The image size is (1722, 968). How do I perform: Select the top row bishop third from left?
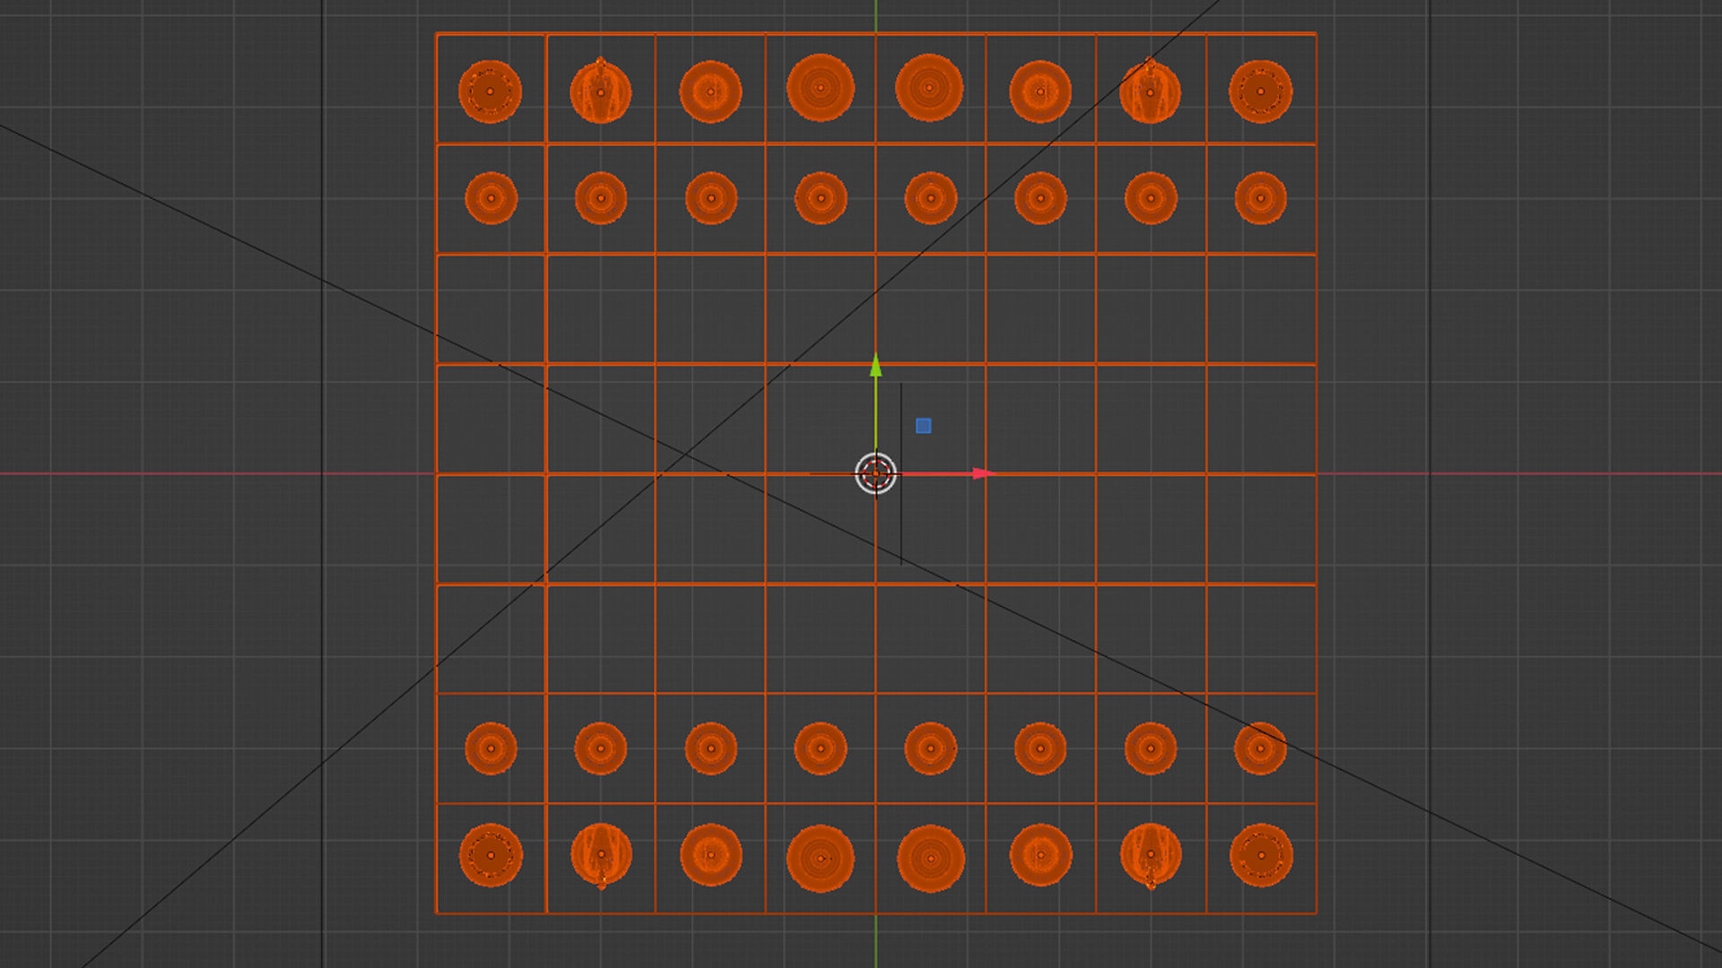(710, 91)
